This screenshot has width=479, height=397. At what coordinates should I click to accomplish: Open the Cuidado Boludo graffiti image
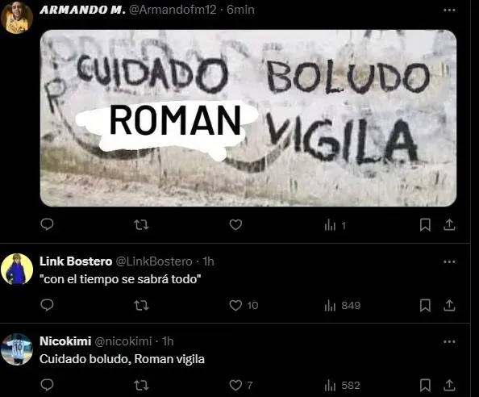click(x=248, y=118)
